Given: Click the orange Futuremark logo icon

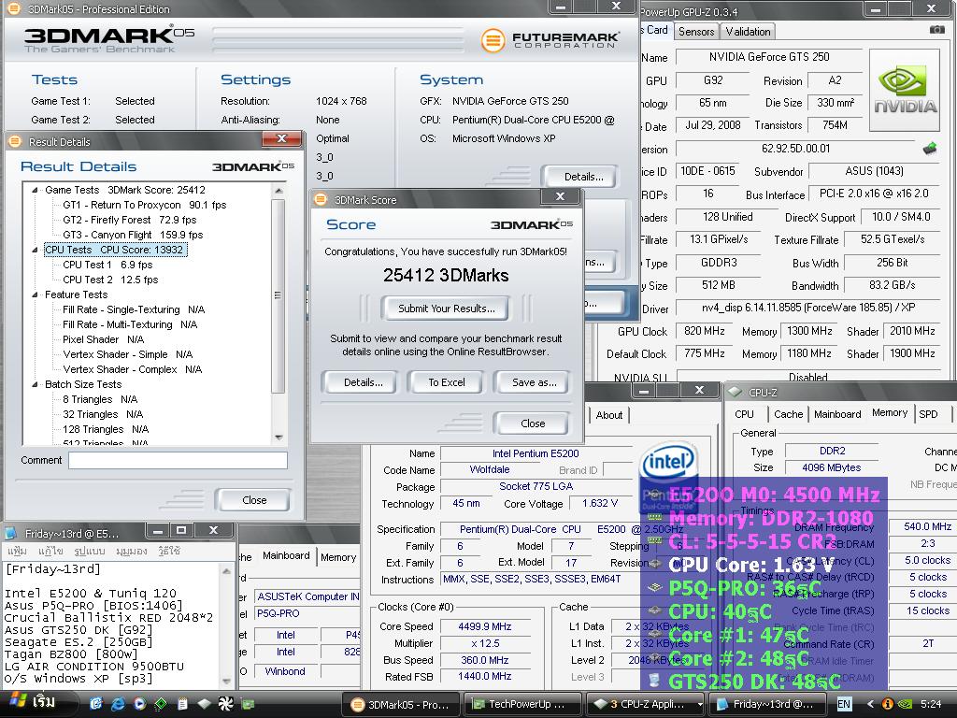Looking at the screenshot, I should pos(493,41).
